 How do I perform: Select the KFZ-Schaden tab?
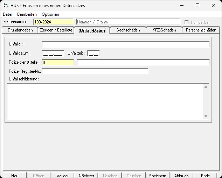tap(164, 30)
